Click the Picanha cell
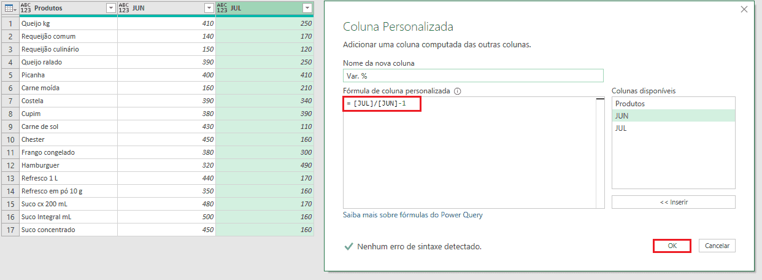Image resolution: width=762 pixels, height=280 pixels. [68, 75]
